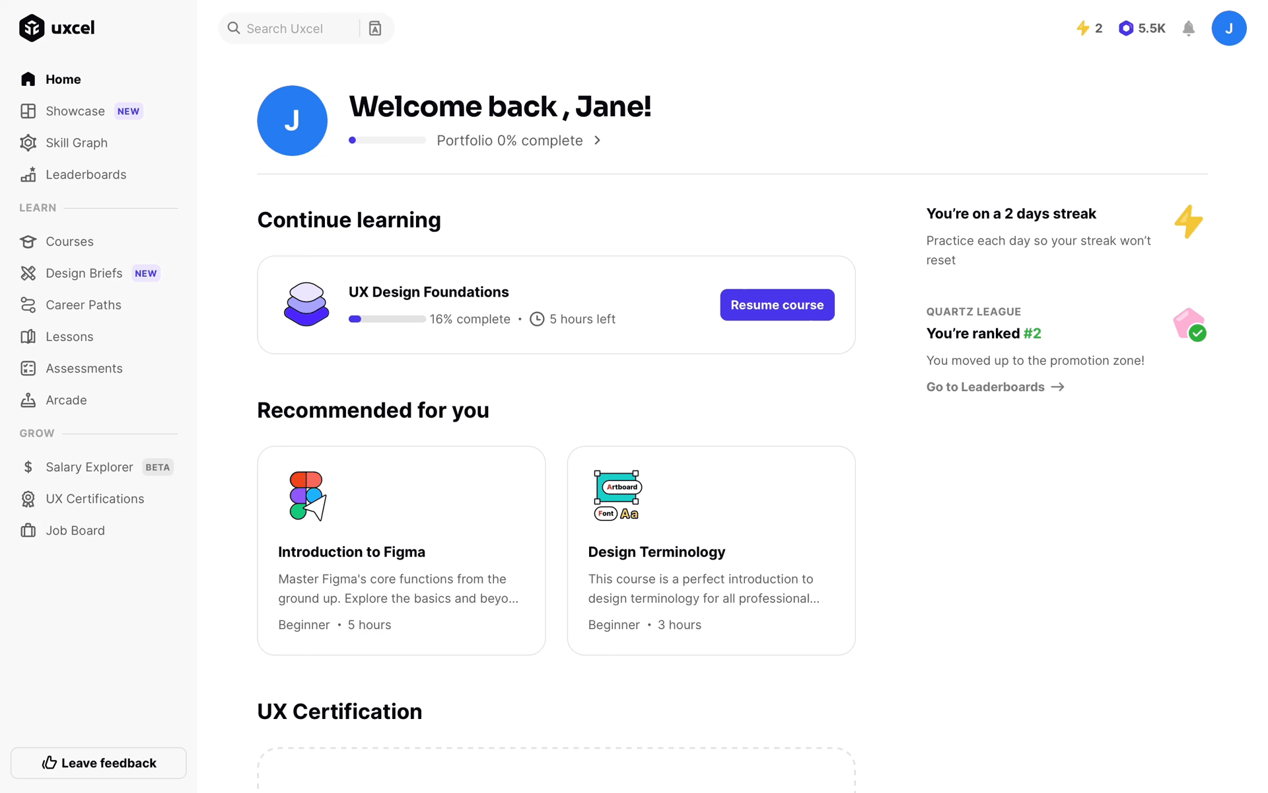Screen dimensions: 1268x793
Task: Open the Introduction to Figma card thumbnail
Action: click(308, 496)
